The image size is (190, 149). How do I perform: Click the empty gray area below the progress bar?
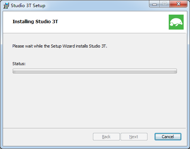[x=95, y=100]
